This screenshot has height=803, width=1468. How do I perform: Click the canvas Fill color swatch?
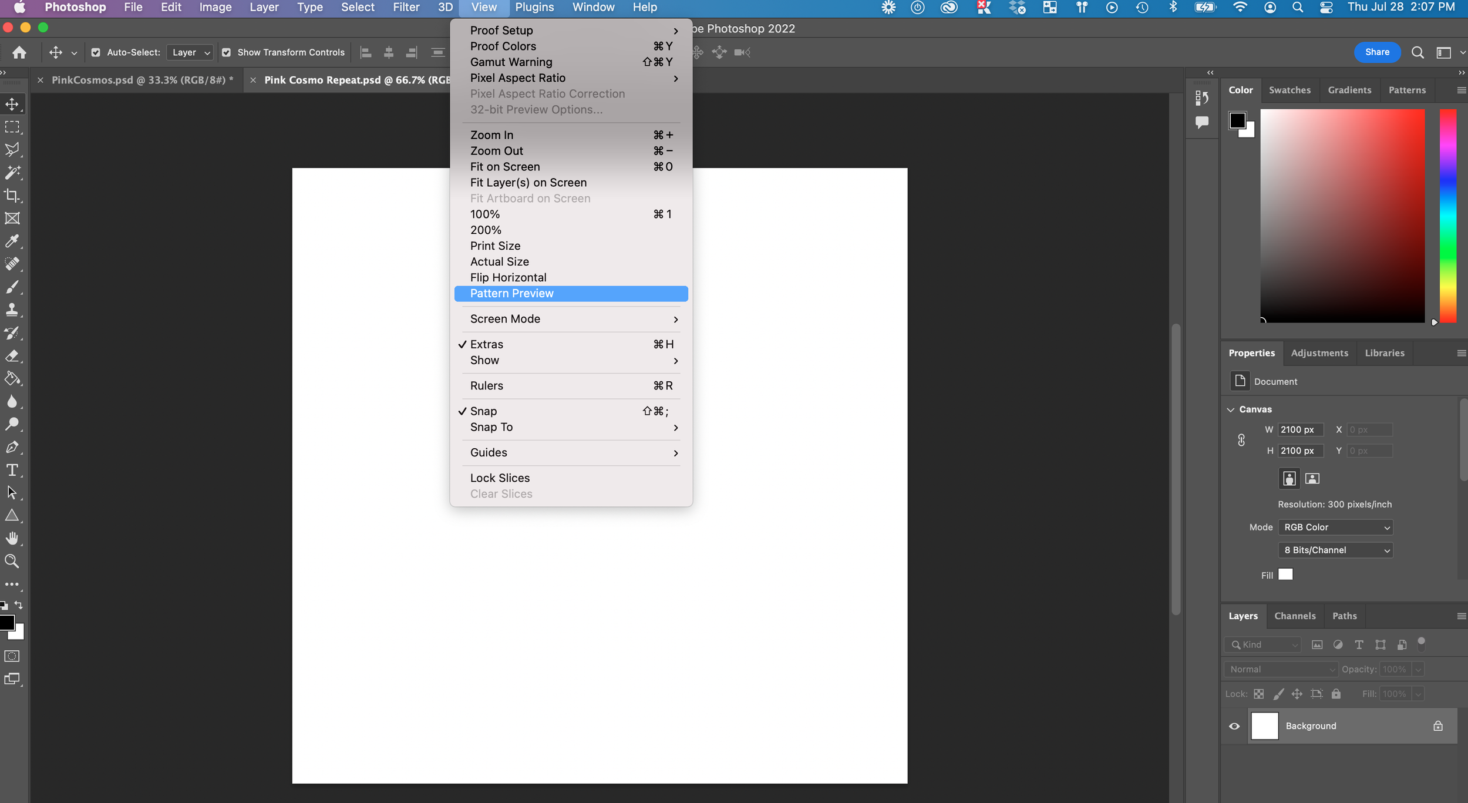1285,574
